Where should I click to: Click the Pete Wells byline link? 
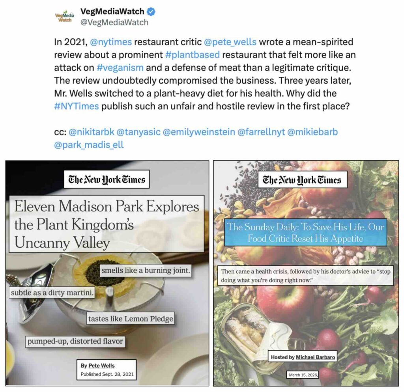pos(101,366)
